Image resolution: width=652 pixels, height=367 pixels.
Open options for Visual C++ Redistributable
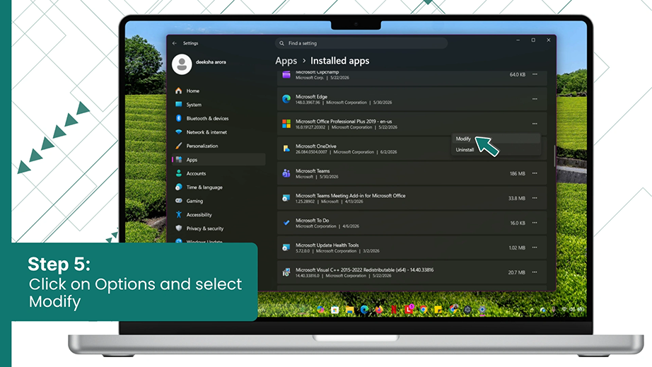[x=535, y=272]
